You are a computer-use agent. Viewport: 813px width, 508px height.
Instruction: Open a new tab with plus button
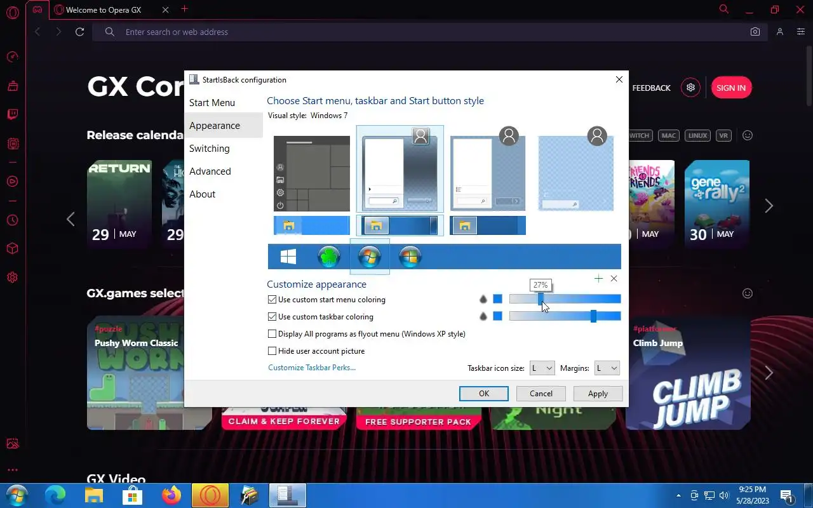pyautogui.click(x=184, y=9)
